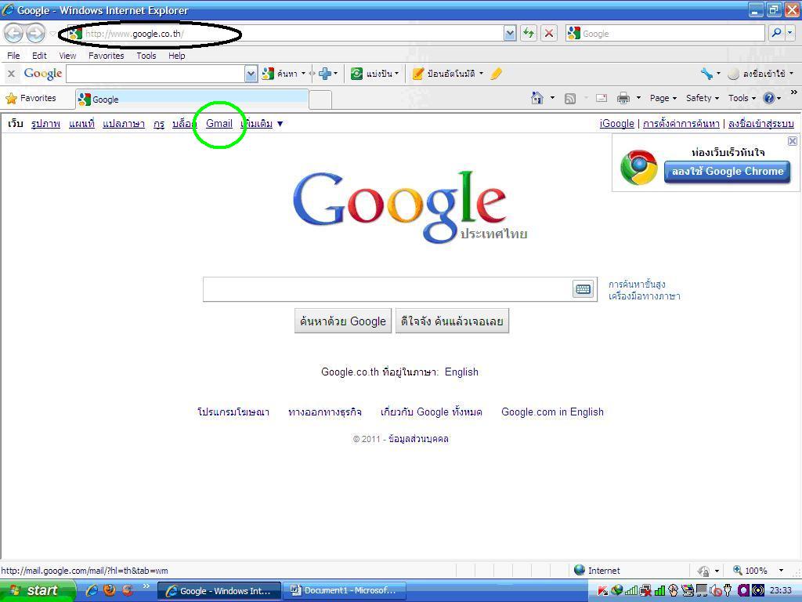The width and height of the screenshot is (802, 602).
Task: Expand the zoom level dropdown arrow
Action: (781, 571)
